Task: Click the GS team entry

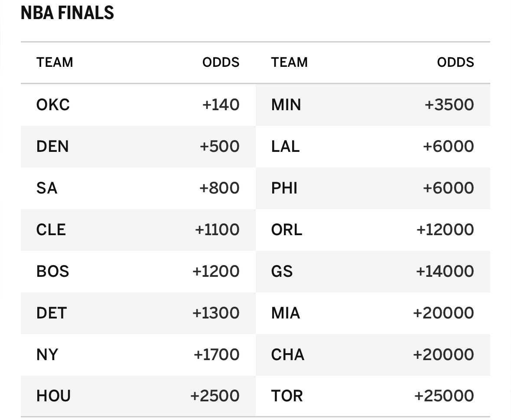Action: click(x=282, y=271)
